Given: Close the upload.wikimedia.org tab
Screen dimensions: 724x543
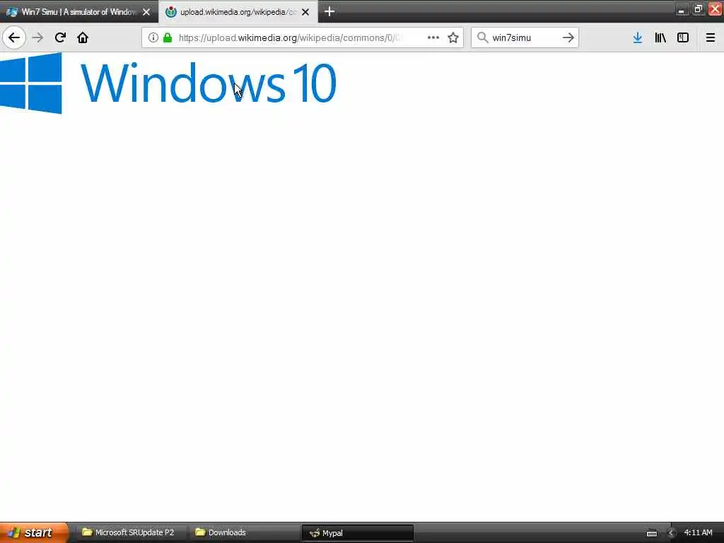Looking at the screenshot, I should pos(305,12).
